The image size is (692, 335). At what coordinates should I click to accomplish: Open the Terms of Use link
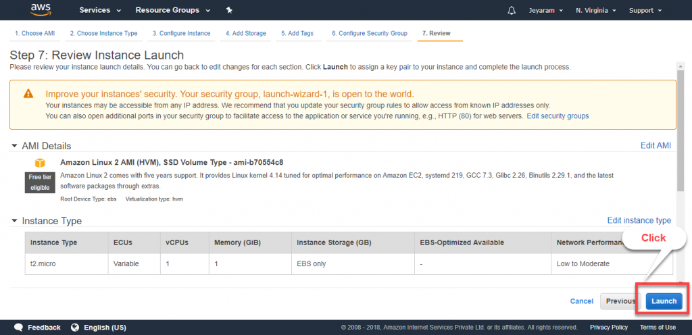click(x=658, y=328)
